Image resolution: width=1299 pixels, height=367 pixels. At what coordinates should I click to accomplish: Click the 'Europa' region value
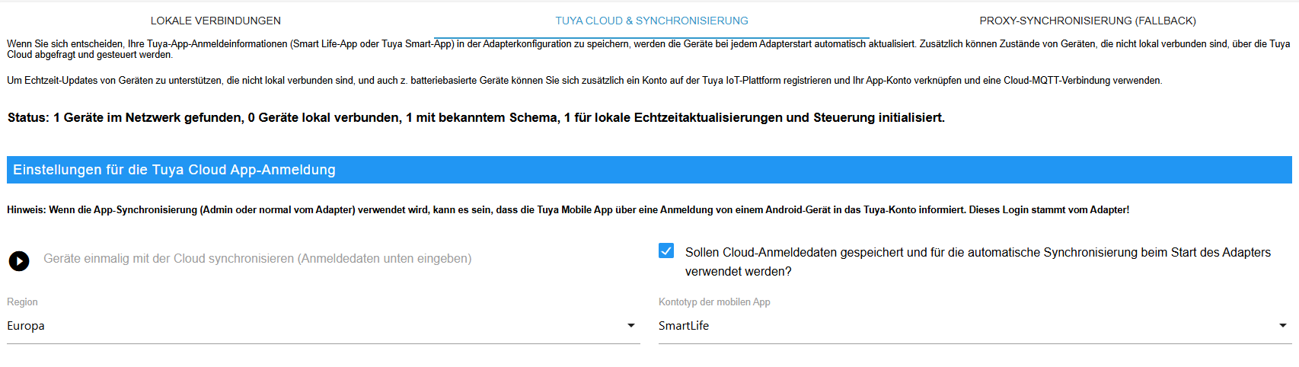pos(26,326)
